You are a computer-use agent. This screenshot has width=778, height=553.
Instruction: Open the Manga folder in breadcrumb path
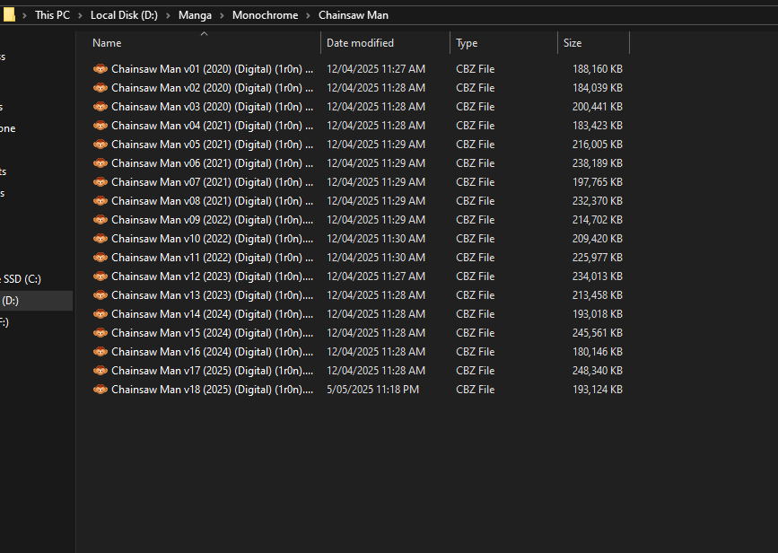pos(195,15)
